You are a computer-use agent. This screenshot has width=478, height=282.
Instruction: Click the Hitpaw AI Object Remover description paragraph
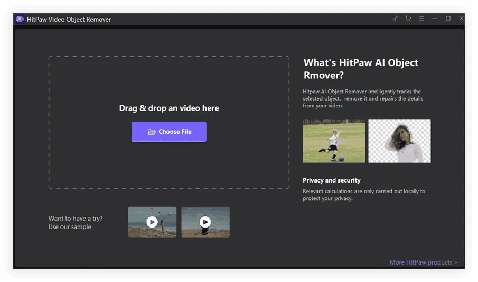(x=363, y=98)
